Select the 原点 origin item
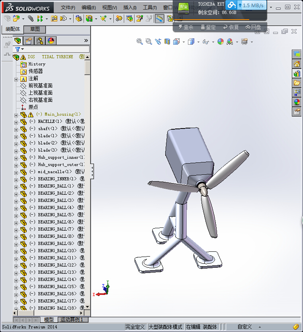This screenshot has width=303, height=332. 33,107
